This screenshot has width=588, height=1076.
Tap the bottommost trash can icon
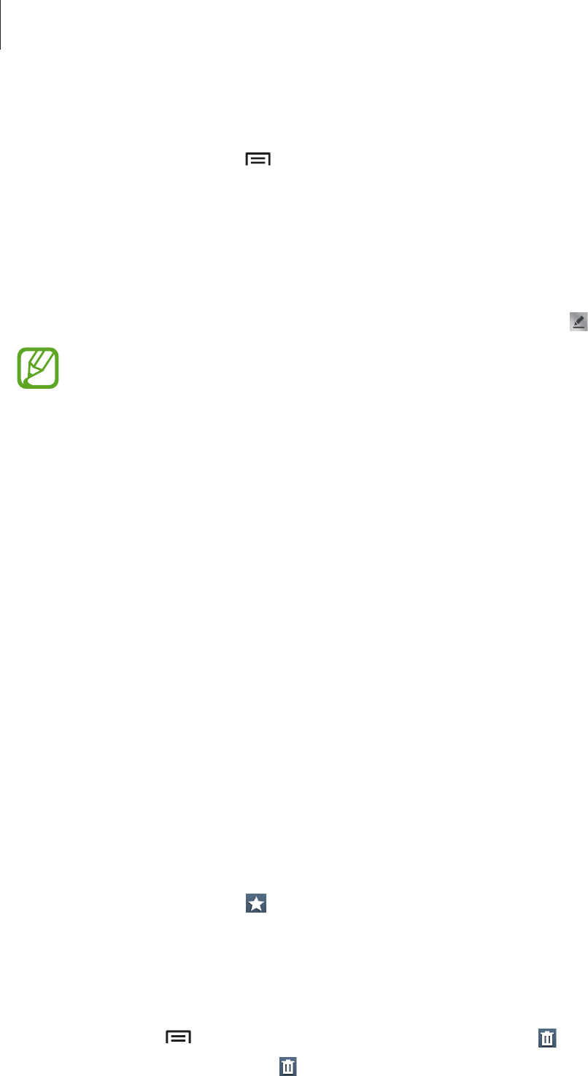click(288, 1067)
